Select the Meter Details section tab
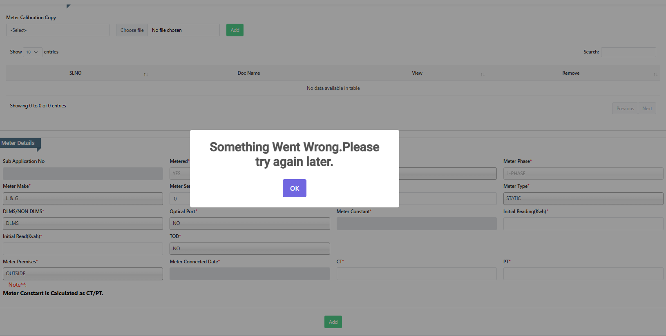666x336 pixels. coord(18,143)
